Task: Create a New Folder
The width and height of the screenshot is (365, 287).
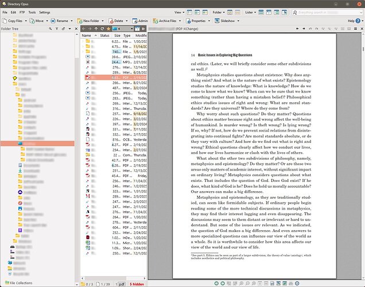Action: (88, 21)
